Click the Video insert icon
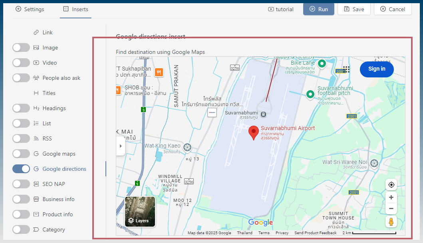423x243 pixels. 36,63
